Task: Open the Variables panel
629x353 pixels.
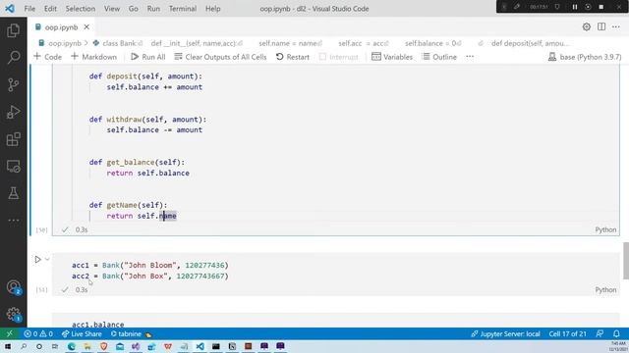Action: point(392,57)
